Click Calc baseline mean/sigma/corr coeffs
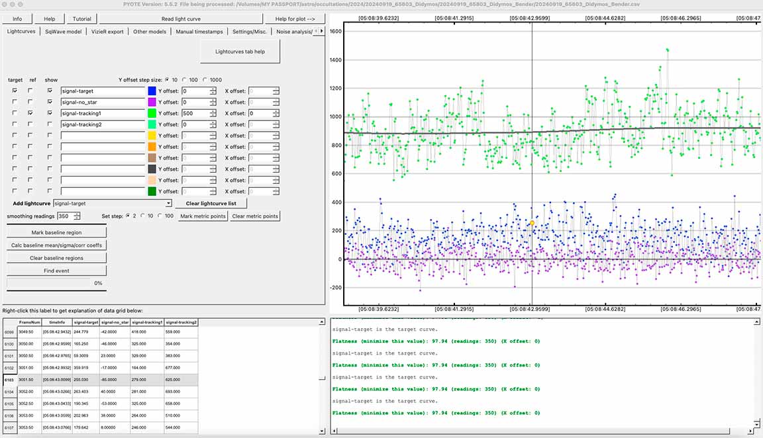 tap(56, 245)
